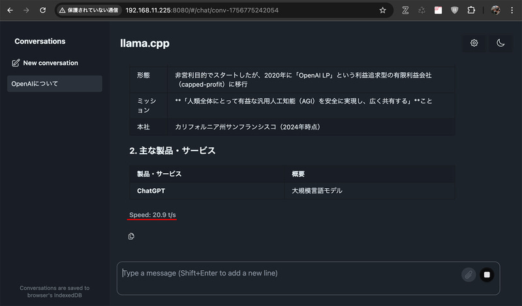Click the browser forward arrow

pyautogui.click(x=26, y=10)
